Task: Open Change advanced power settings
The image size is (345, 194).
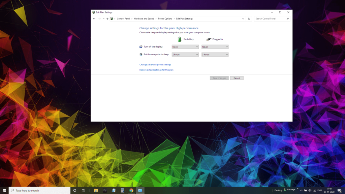Action: [x=155, y=64]
